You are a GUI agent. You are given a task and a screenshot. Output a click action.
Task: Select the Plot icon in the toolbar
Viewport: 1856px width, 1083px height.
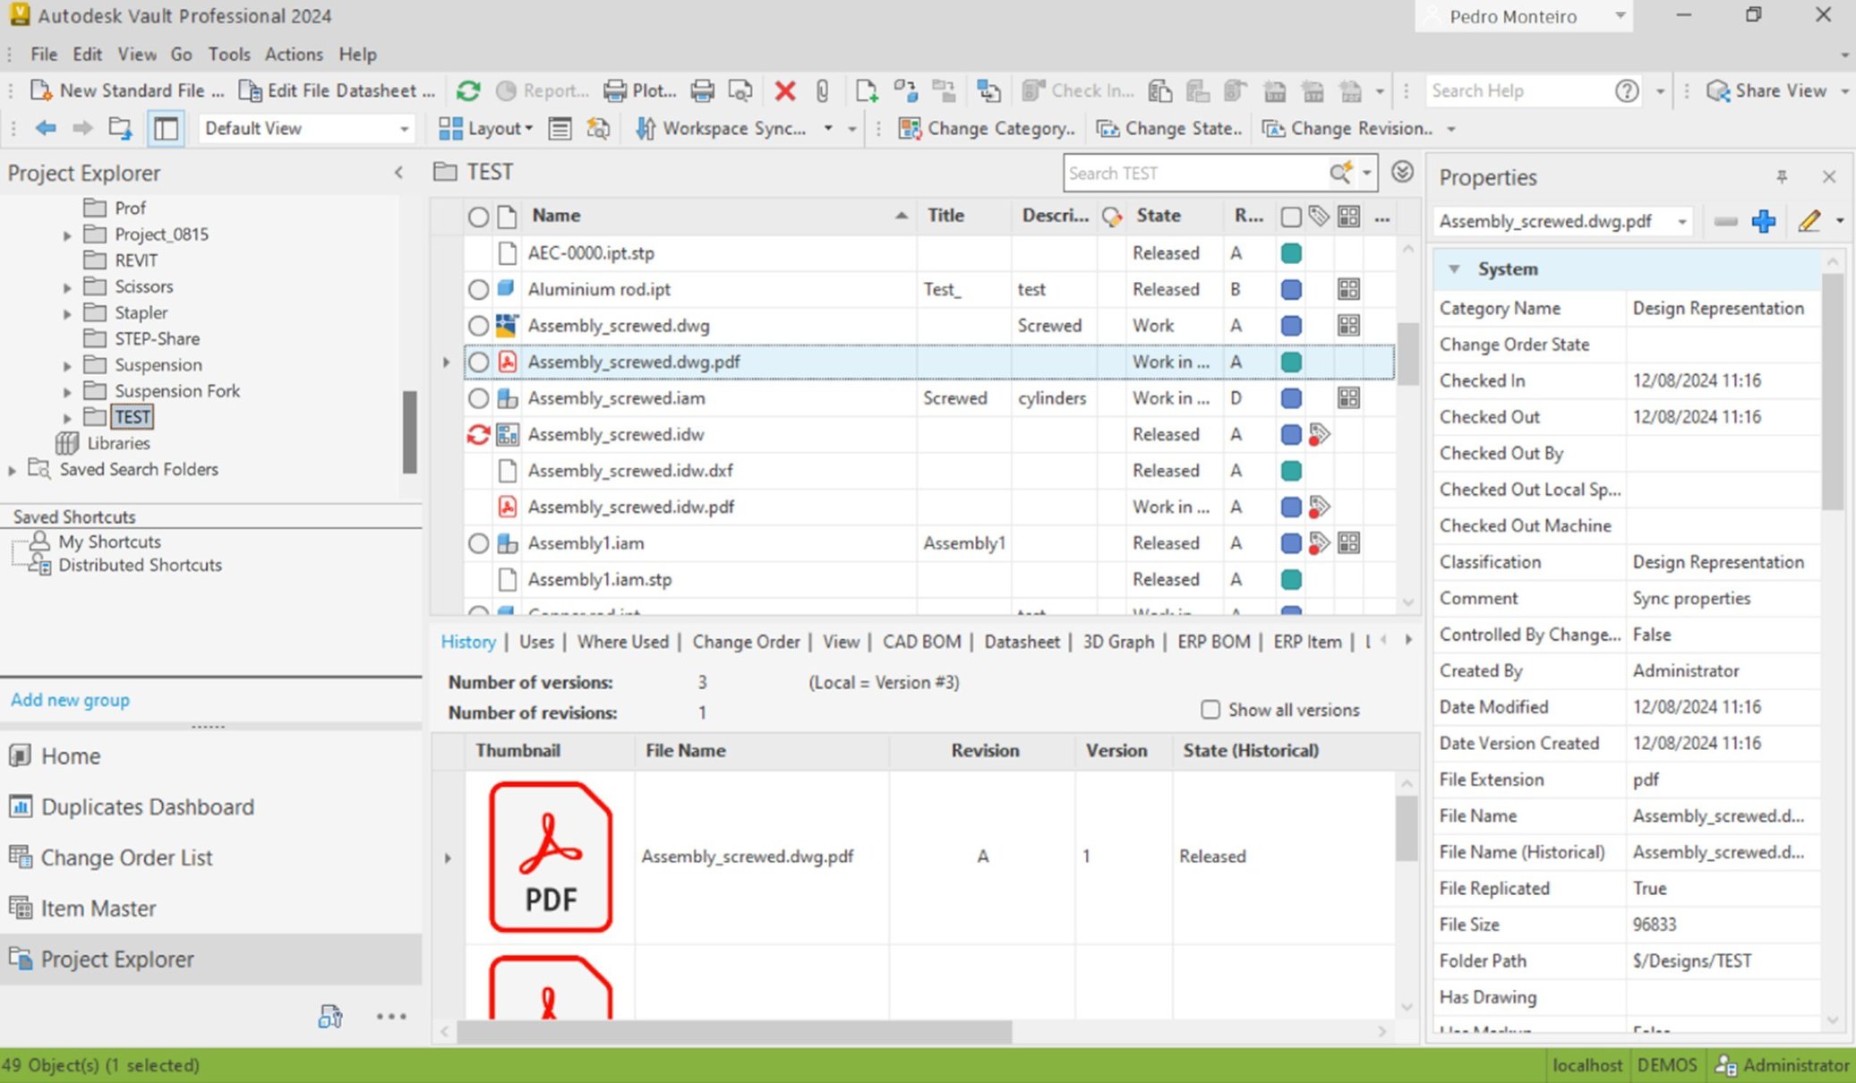[x=614, y=90]
